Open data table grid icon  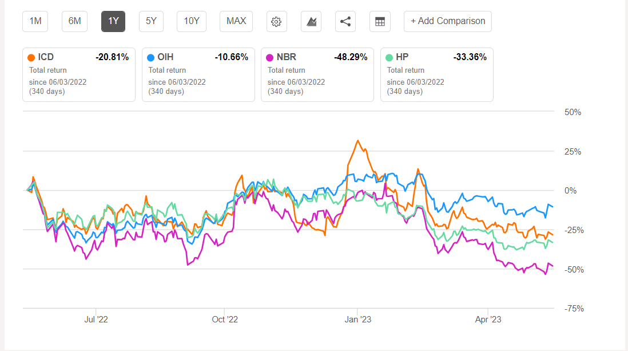coord(380,21)
